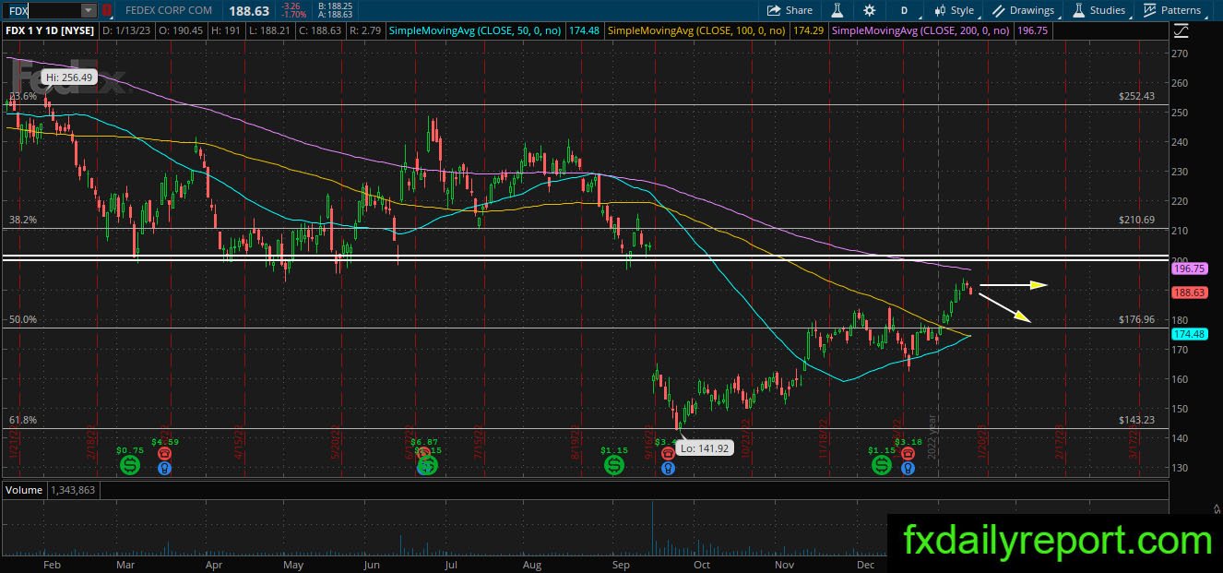Click the 38.2% retracement label

coord(23,220)
